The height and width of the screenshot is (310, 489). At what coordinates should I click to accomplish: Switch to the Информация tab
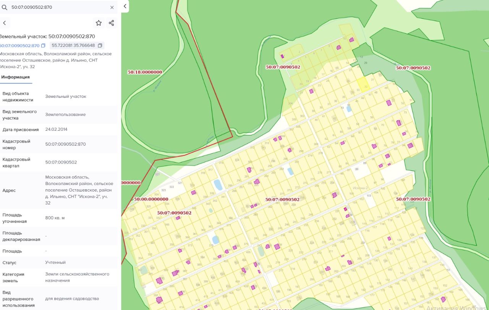coord(15,77)
